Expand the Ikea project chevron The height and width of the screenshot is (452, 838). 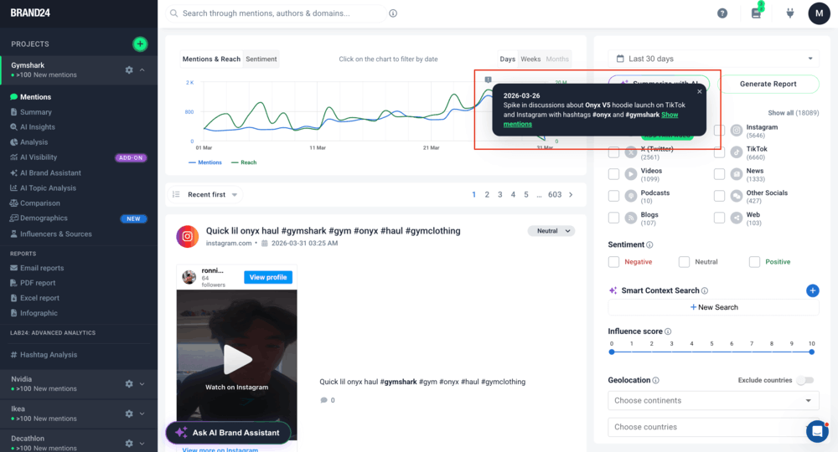142,413
